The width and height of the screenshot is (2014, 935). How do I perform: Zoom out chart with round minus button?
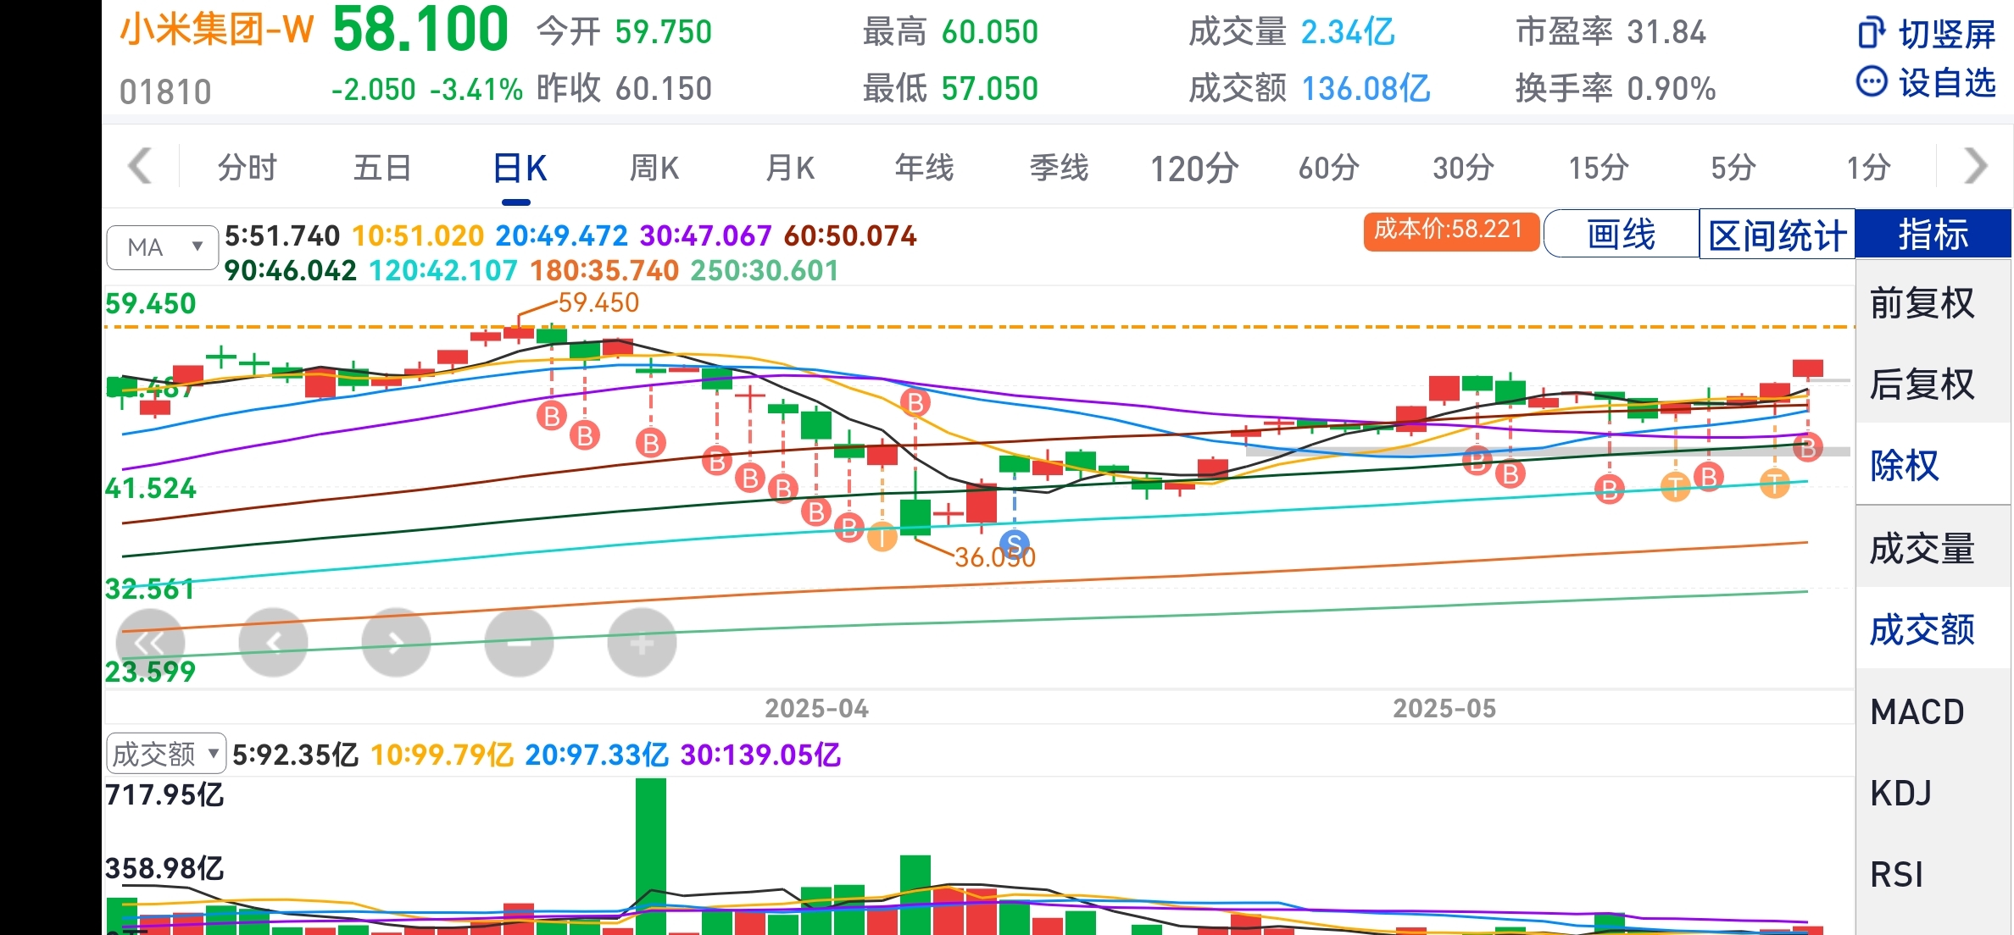click(x=519, y=643)
